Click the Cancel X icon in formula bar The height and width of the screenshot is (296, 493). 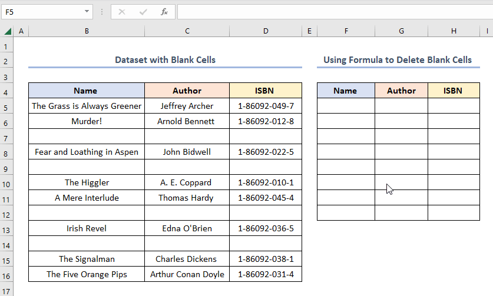click(x=122, y=11)
